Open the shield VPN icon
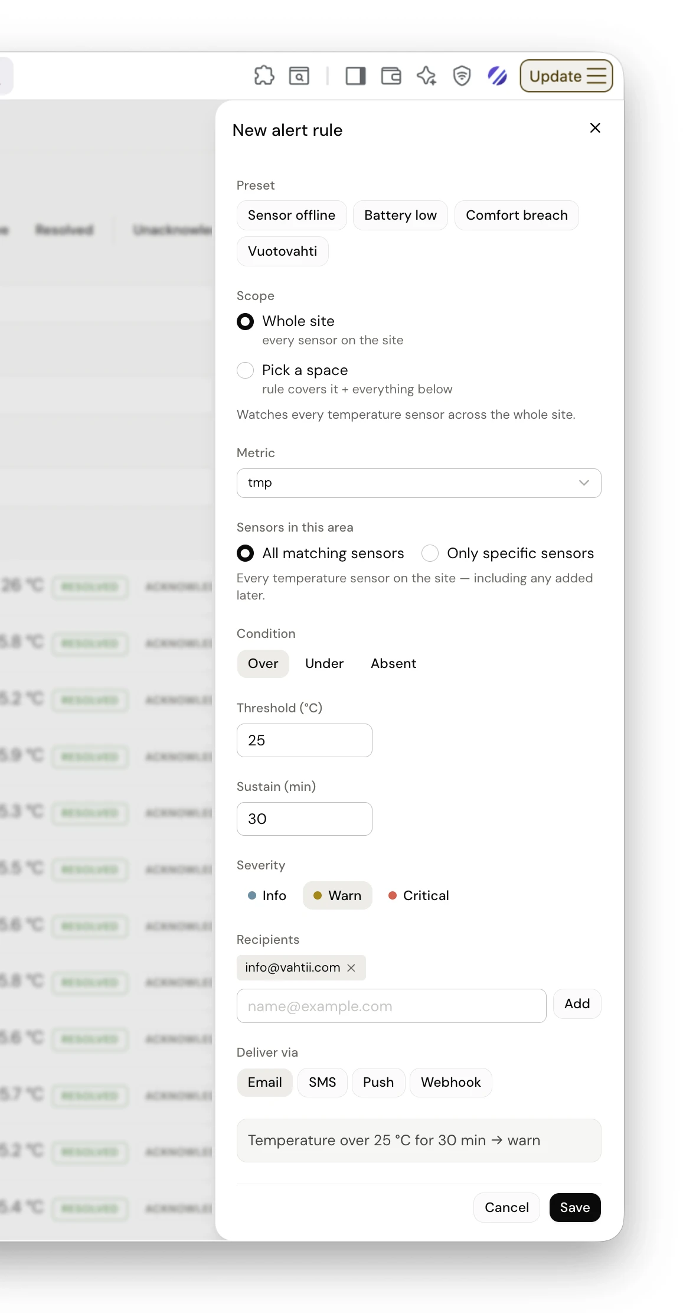 point(462,76)
